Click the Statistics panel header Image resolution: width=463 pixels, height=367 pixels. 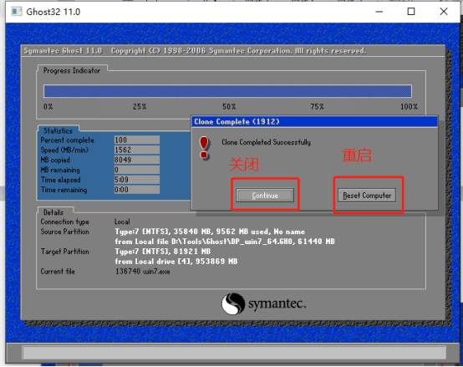coord(59,130)
